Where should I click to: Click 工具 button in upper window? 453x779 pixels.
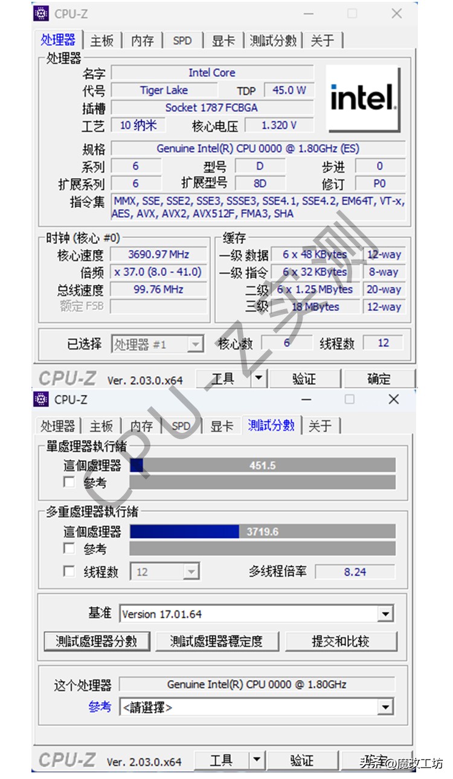point(223,379)
